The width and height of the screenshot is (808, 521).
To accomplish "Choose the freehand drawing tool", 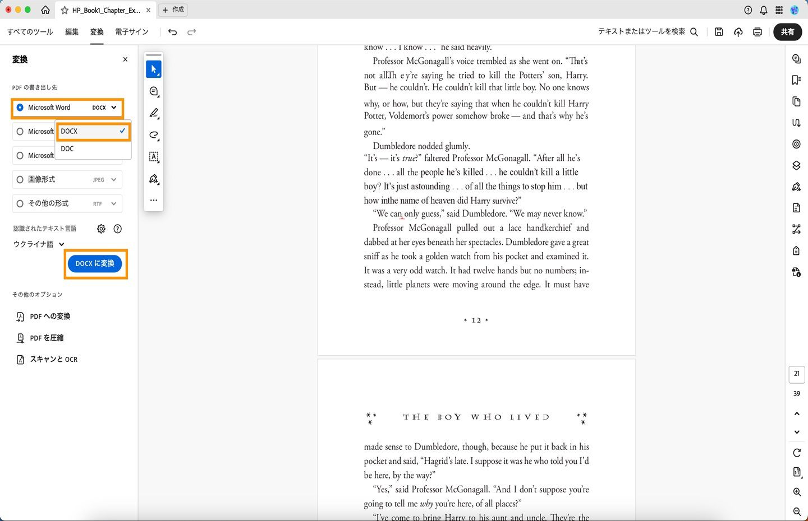I will pos(153,135).
